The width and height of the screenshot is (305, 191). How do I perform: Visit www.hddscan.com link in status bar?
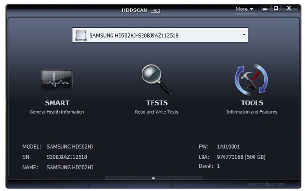click(x=267, y=184)
